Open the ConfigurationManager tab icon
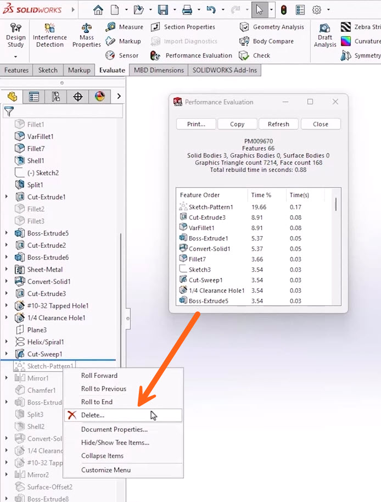 click(56, 97)
